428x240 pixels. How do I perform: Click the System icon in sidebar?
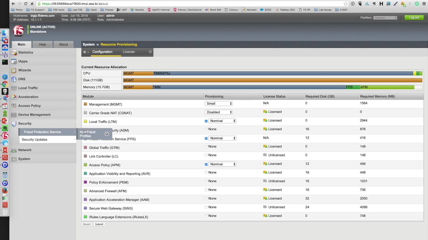click(14, 159)
